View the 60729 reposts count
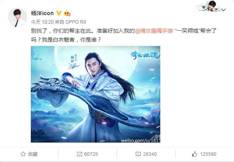The height and width of the screenshot is (162, 234). (87, 154)
